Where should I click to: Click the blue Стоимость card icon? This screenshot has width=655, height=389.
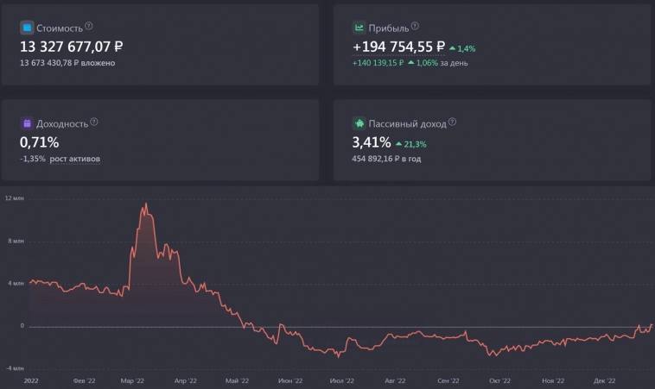tap(27, 28)
